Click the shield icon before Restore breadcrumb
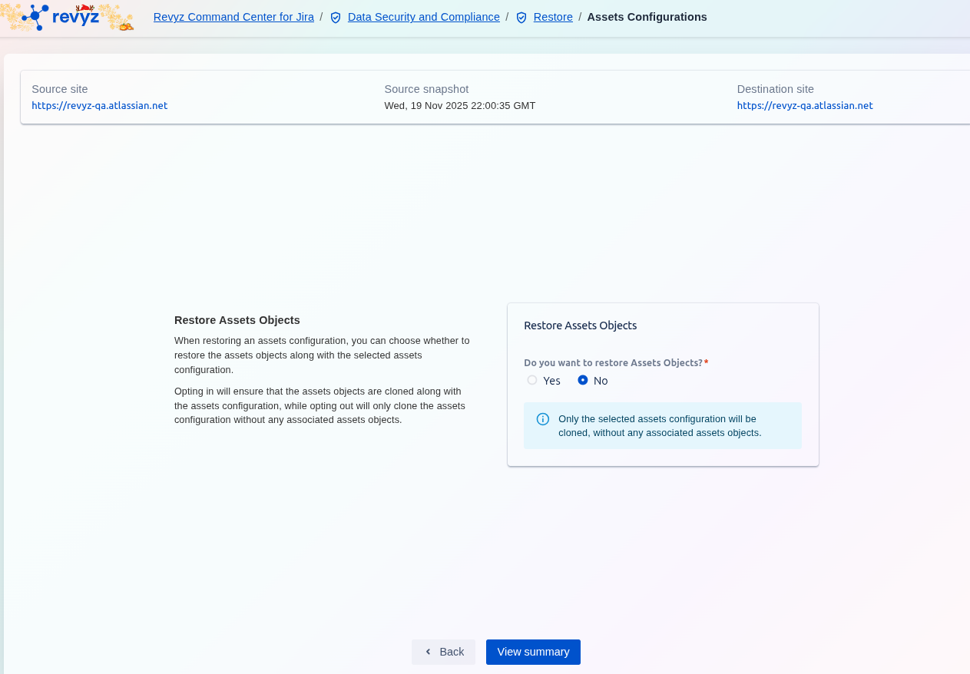The height and width of the screenshot is (674, 970). click(x=521, y=18)
